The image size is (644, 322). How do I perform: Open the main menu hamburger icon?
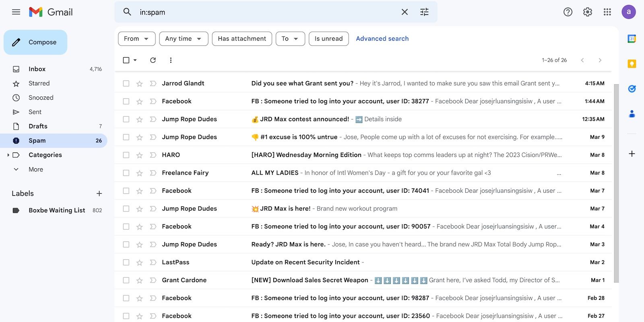coord(16,12)
